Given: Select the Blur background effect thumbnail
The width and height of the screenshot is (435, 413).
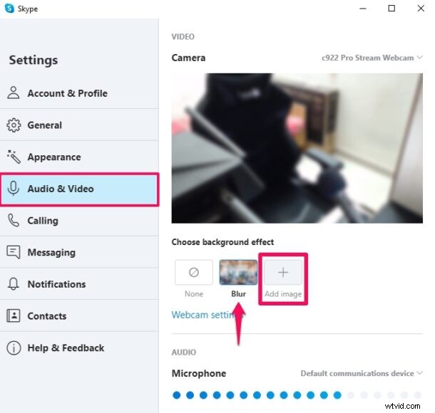Looking at the screenshot, I should tap(238, 272).
